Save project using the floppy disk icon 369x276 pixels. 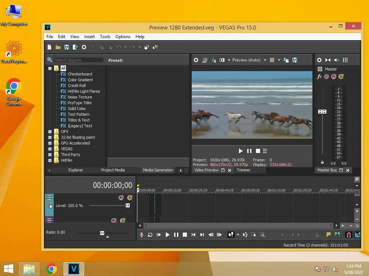pyautogui.click(x=67, y=47)
